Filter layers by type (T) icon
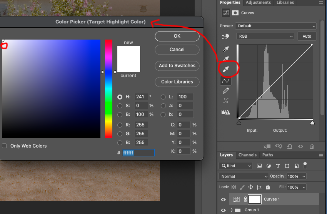 pyautogui.click(x=278, y=166)
